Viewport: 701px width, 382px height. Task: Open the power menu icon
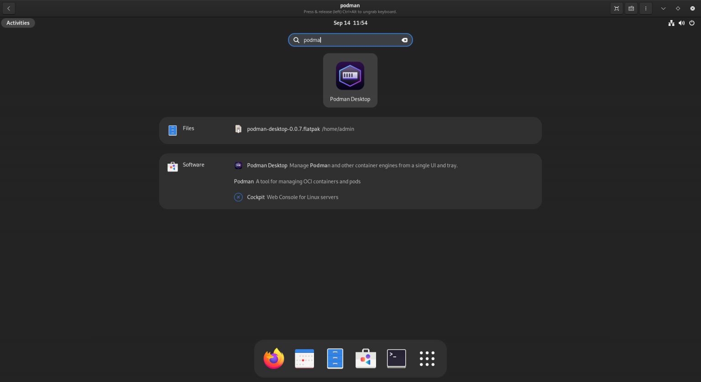(x=692, y=23)
